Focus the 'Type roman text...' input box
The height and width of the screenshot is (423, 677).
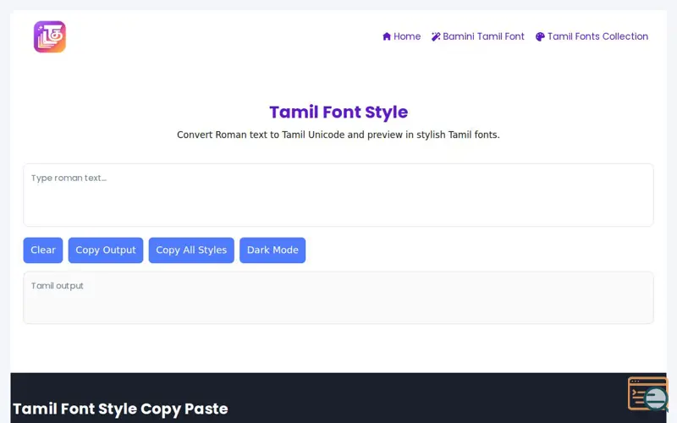pos(338,195)
